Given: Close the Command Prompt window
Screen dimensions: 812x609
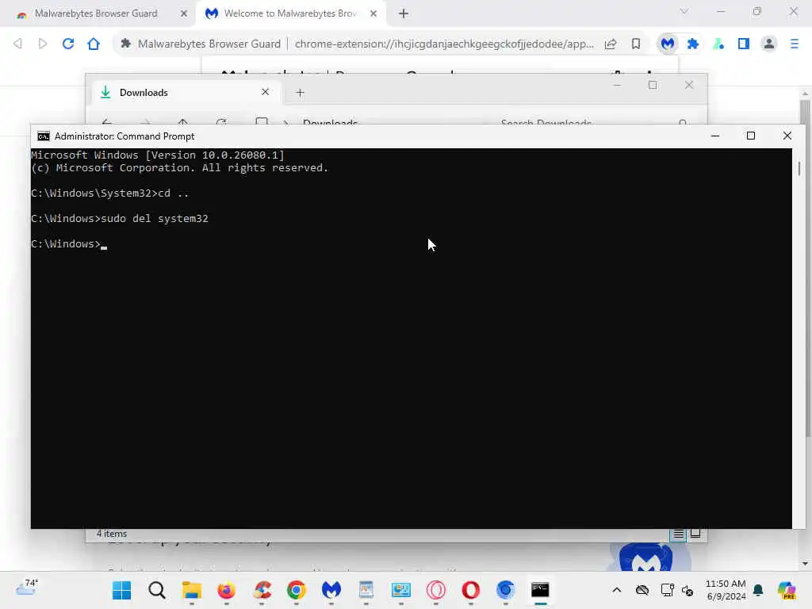Looking at the screenshot, I should (x=787, y=136).
